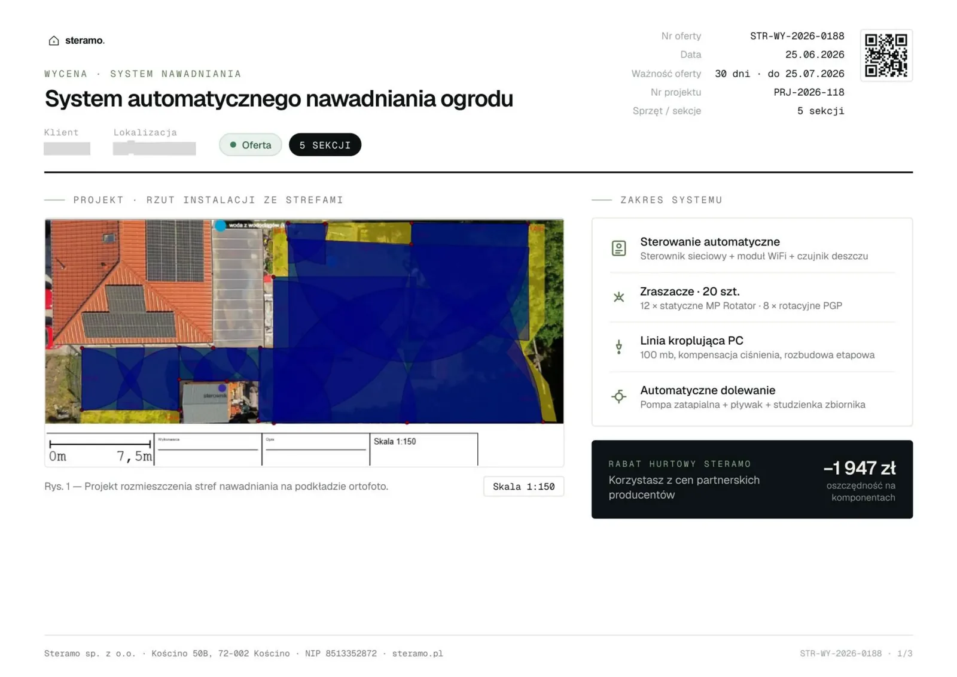Click the Rys. 1 figure caption
This screenshot has height=677, width=957.
point(216,487)
